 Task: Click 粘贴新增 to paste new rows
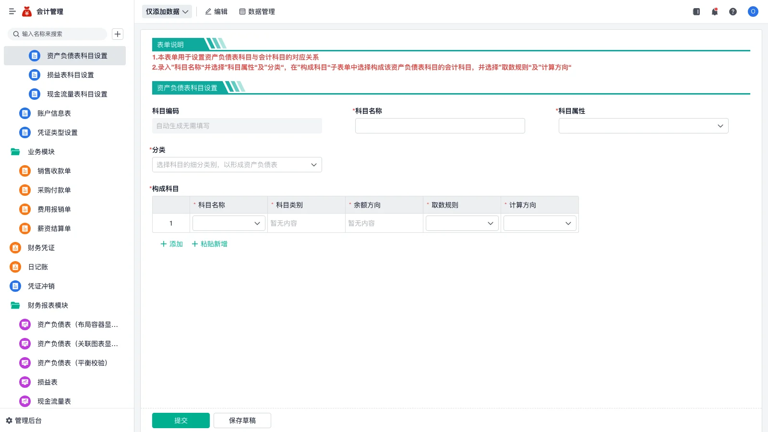(x=210, y=244)
